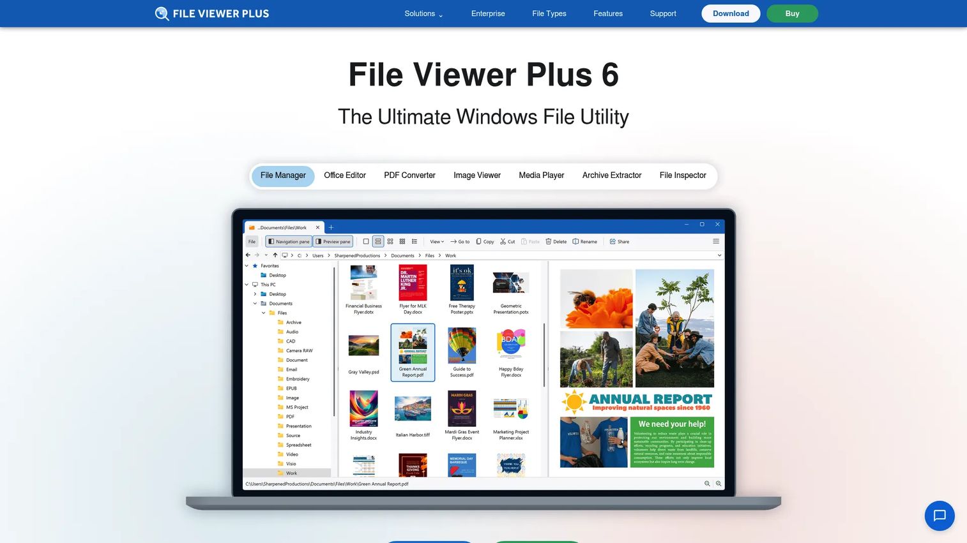Open the Features link
Image resolution: width=967 pixels, height=543 pixels.
click(608, 13)
